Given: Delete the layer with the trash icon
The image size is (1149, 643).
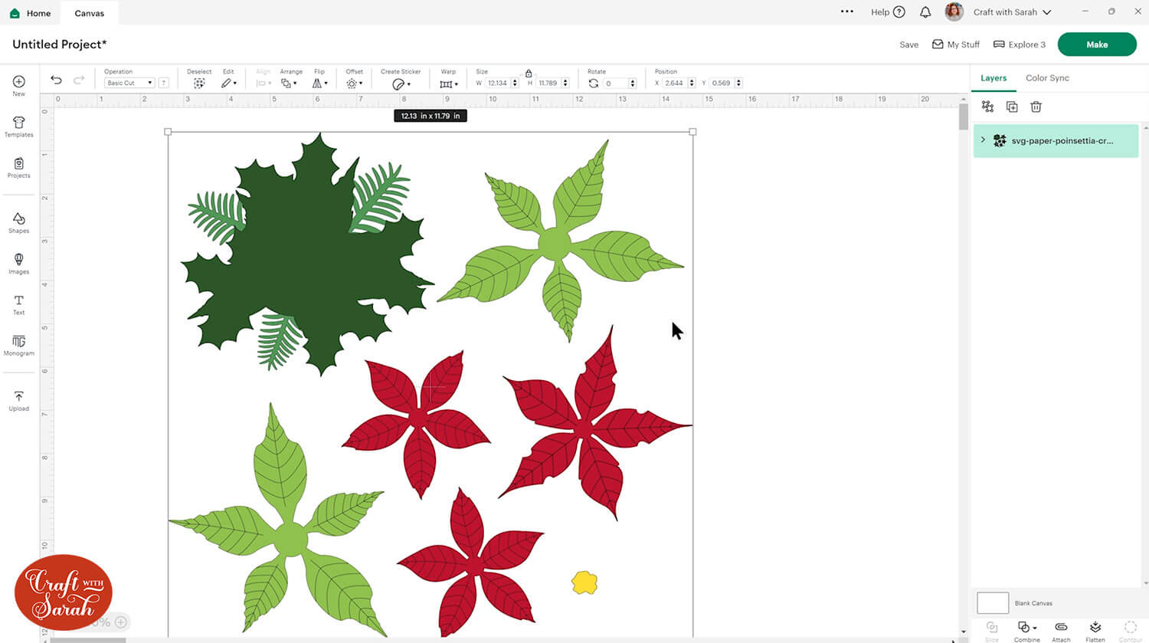Looking at the screenshot, I should (x=1036, y=107).
